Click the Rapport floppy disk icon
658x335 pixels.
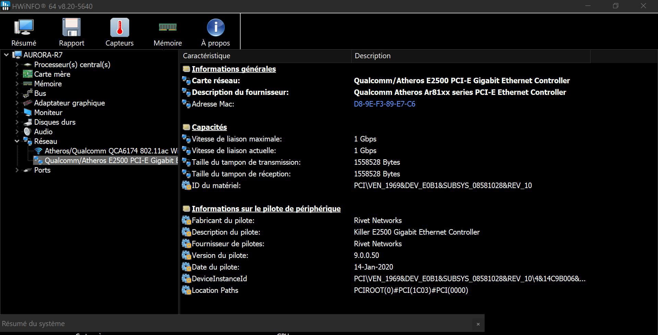(71, 27)
